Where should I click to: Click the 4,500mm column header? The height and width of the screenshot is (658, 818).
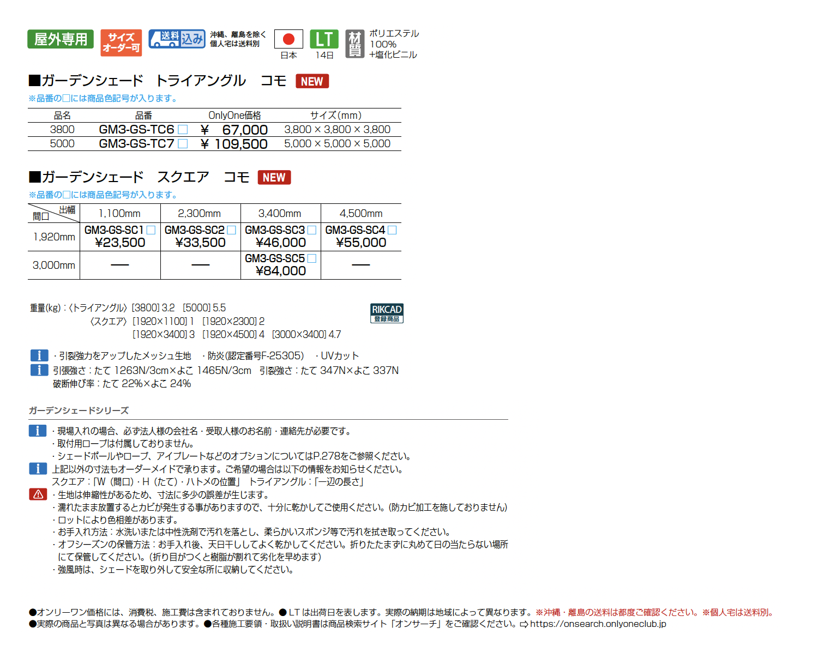coord(361,214)
